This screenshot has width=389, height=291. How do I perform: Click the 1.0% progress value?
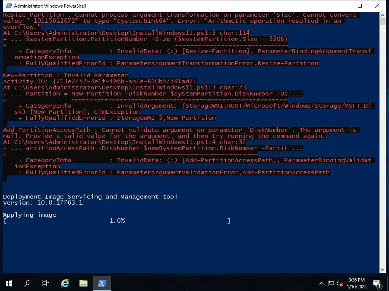(x=117, y=221)
